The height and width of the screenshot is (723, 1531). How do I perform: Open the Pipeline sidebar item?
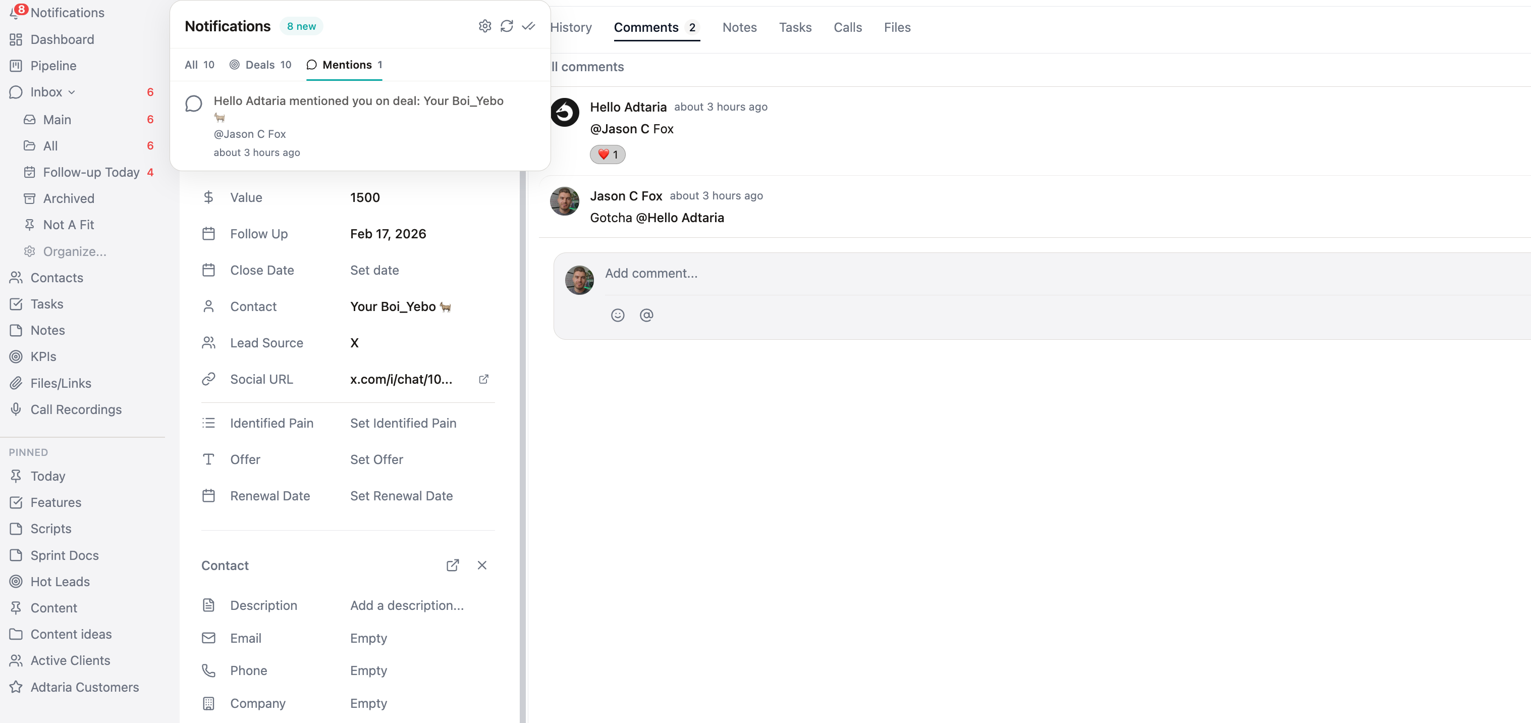click(53, 66)
